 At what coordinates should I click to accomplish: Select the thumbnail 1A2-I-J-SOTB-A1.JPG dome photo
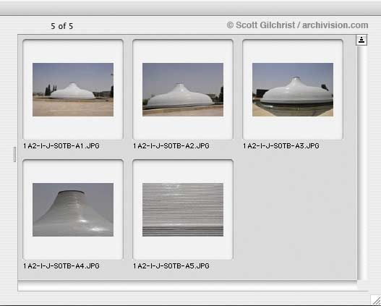pyautogui.click(x=73, y=90)
